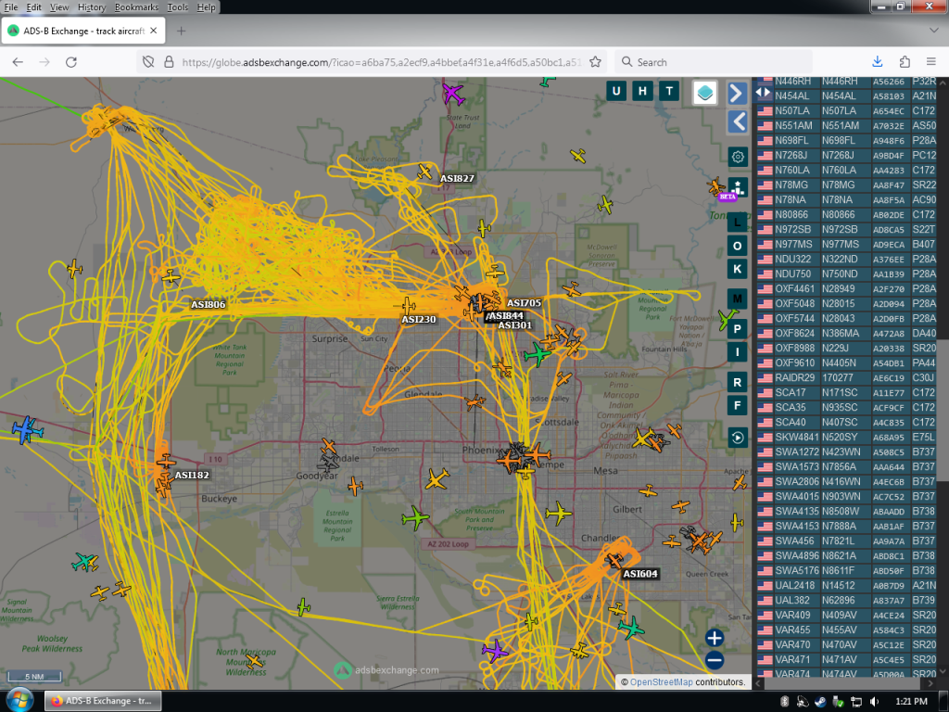Click the globe.adsbexchange.com URL field
Viewport: 949px width, 712px height.
point(381,62)
